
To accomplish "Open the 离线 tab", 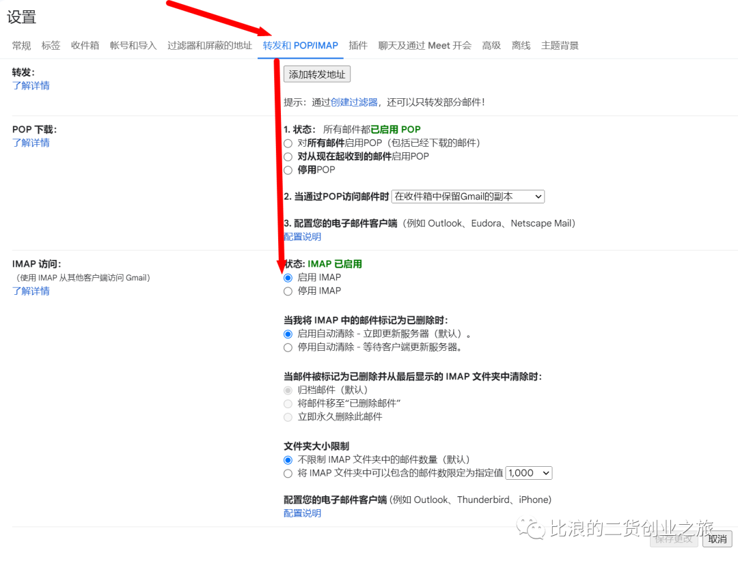I will [521, 45].
